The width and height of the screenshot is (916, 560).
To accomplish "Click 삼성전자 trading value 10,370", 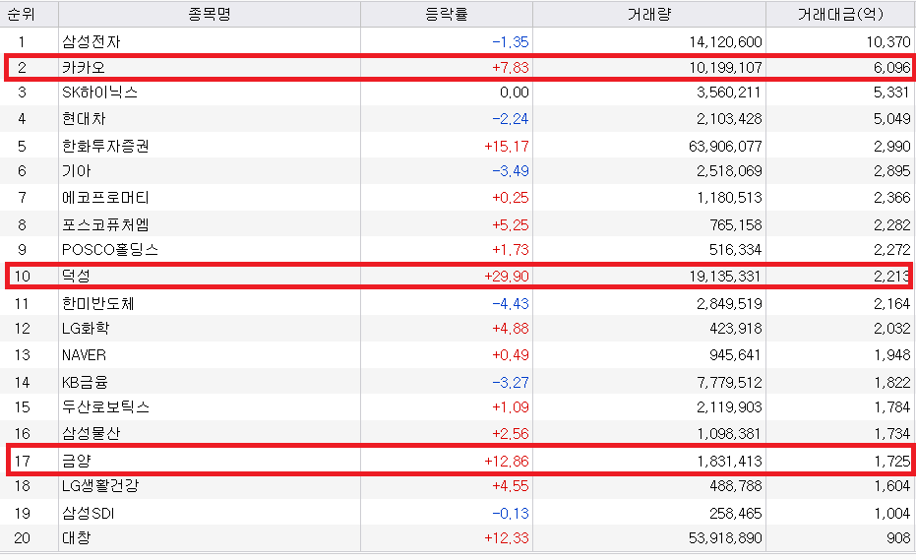I will [x=887, y=42].
